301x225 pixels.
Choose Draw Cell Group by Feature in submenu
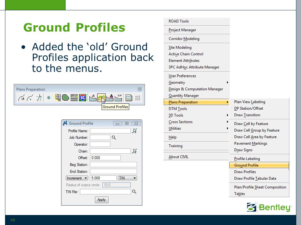[x=259, y=130]
